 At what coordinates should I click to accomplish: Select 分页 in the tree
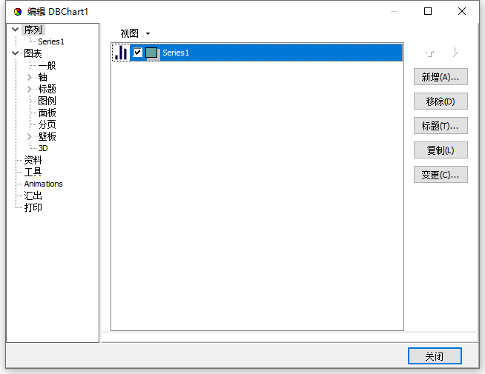[x=47, y=124]
